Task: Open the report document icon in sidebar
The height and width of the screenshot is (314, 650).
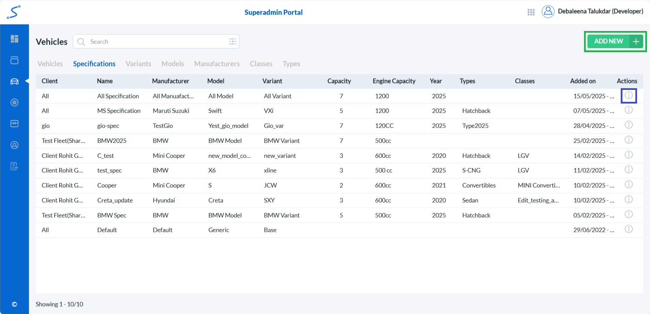Action: [14, 166]
